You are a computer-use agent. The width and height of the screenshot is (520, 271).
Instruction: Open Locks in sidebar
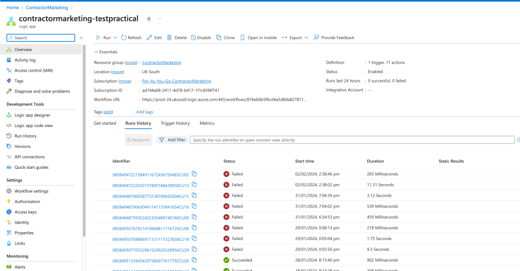[x=19, y=244]
